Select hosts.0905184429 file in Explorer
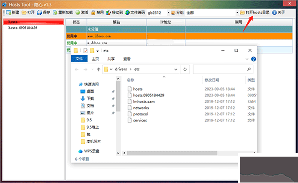Image resolution: width=298 pixels, height=183 pixels. click(149, 95)
